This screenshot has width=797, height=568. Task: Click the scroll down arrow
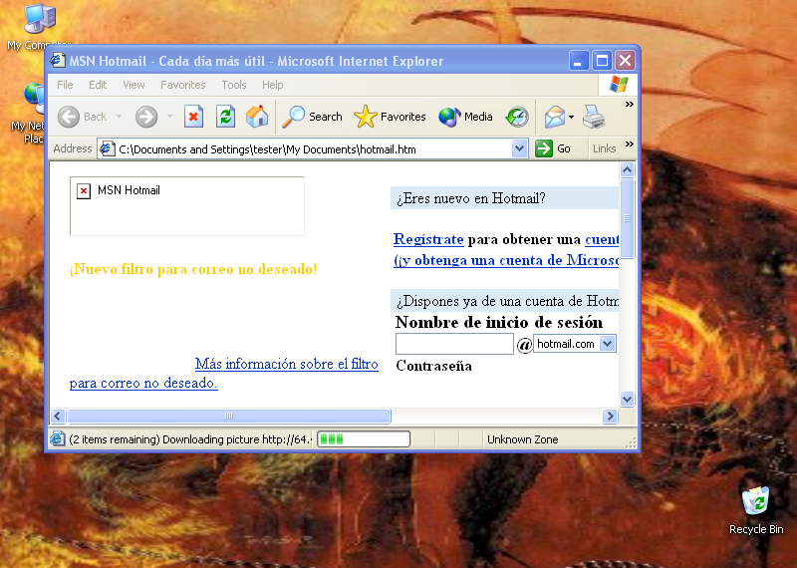(x=628, y=400)
